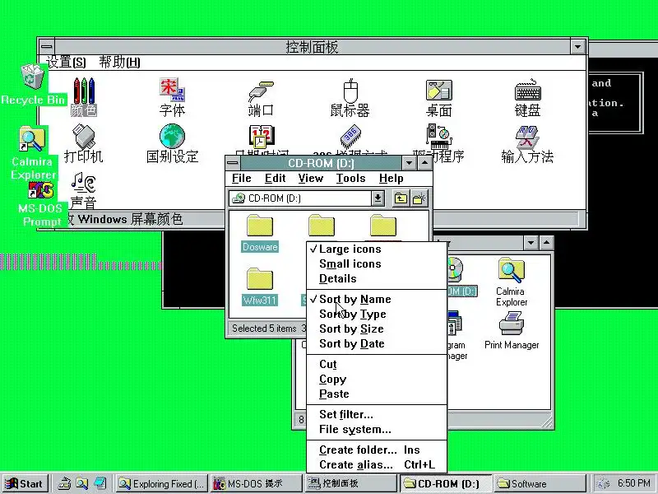Click the 6:50 PM taskbar clock
This screenshot has width=658, height=494.
click(x=633, y=483)
